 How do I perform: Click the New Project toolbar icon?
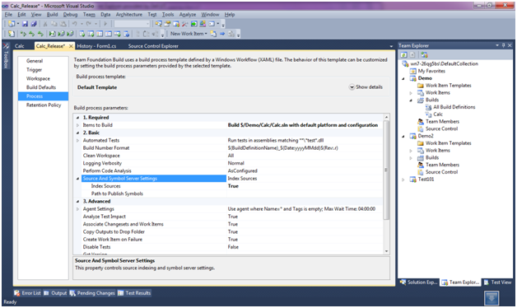pyautogui.click(x=12, y=24)
